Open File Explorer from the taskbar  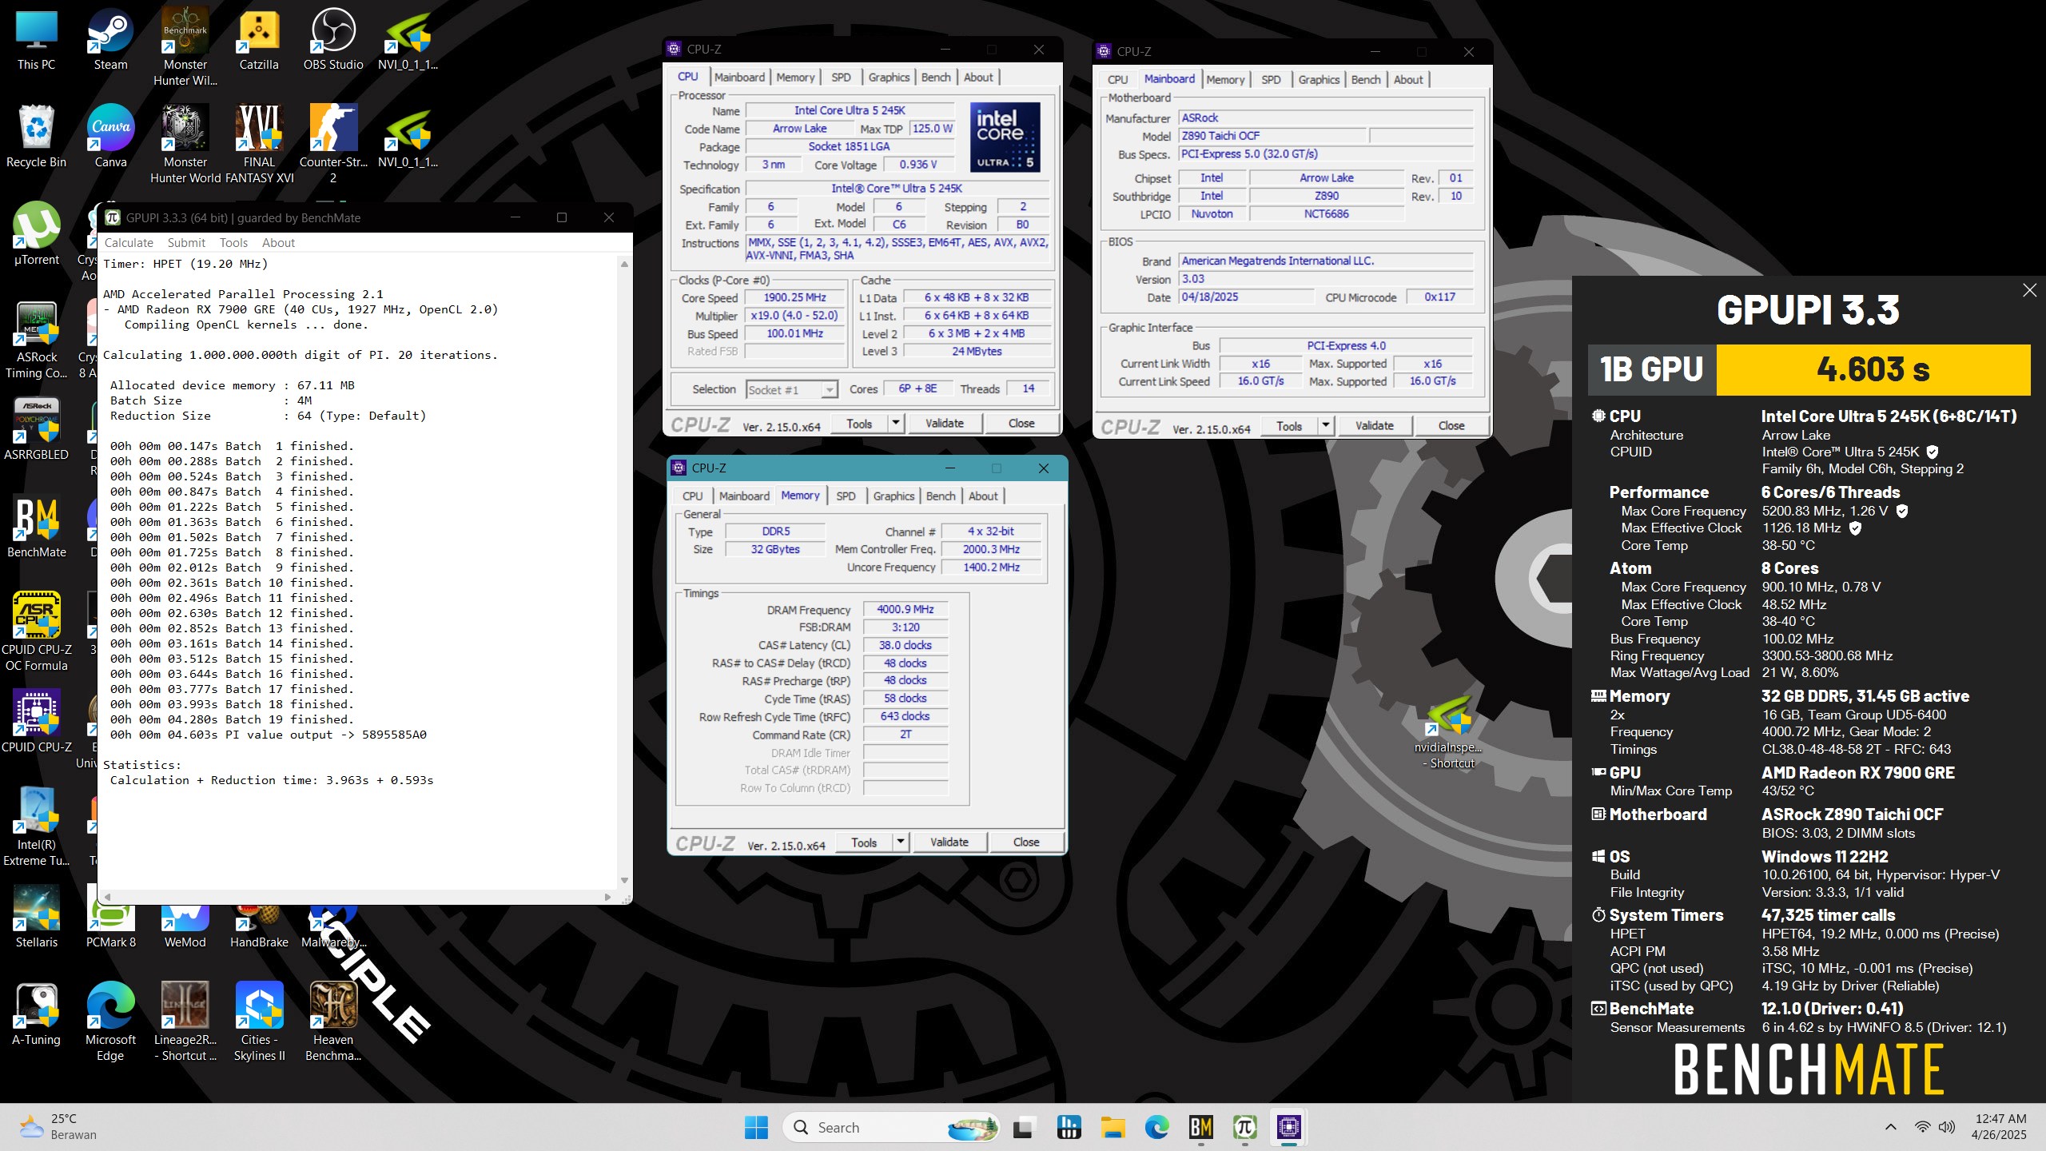[x=1113, y=1127]
